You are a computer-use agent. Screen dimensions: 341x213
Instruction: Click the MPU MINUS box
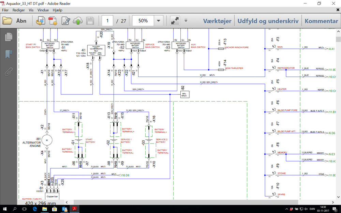pyautogui.click(x=185, y=94)
